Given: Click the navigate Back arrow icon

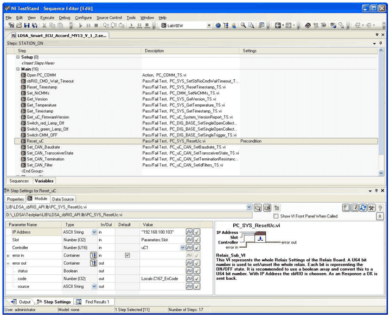Looking at the screenshot, I should (x=278, y=25).
